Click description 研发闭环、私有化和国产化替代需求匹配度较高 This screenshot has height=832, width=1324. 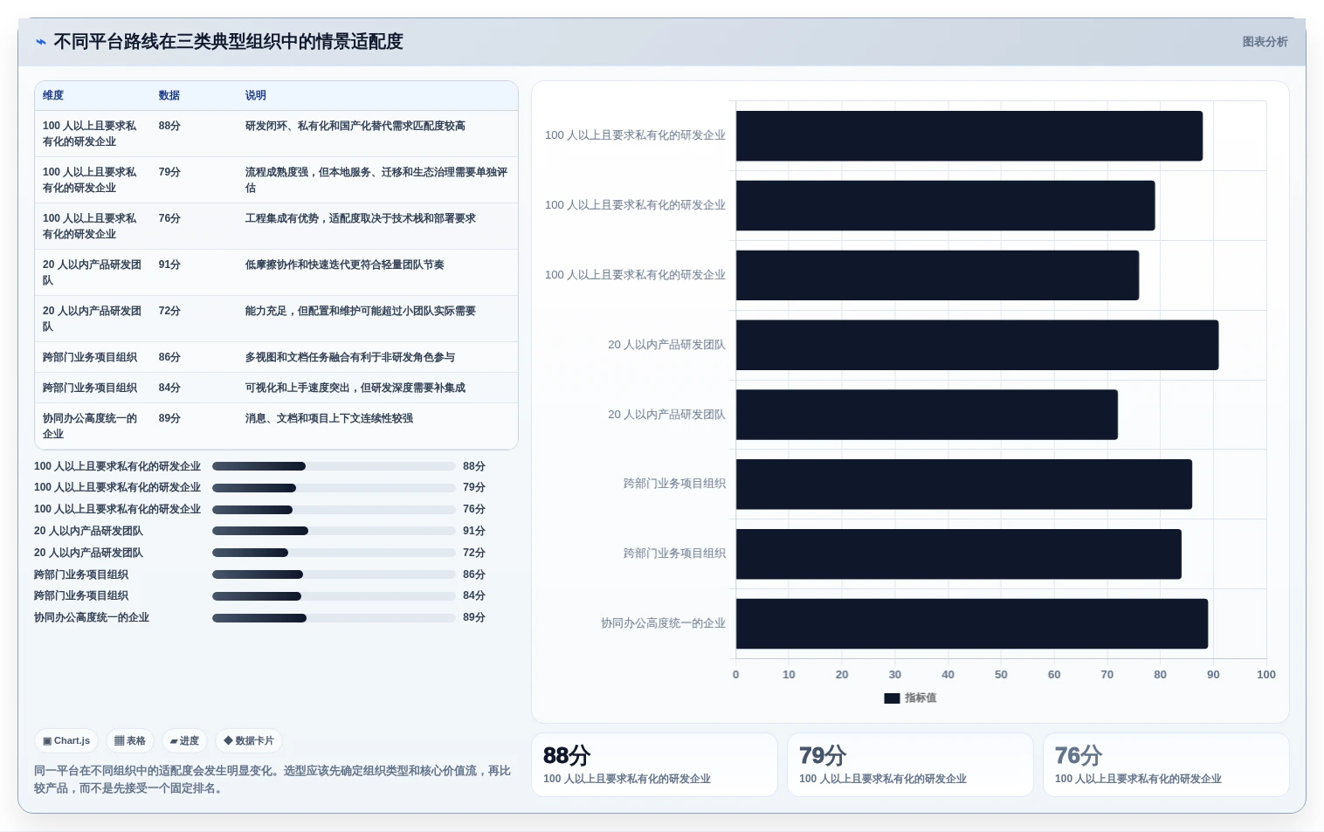point(355,126)
